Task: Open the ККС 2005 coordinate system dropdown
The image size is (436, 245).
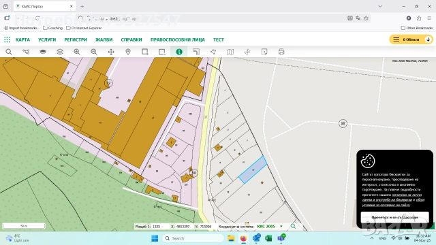Action: [x=270, y=227]
